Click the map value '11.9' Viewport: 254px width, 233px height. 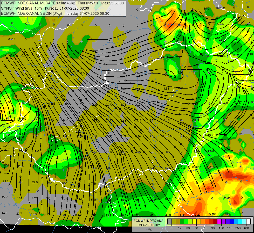[x=193, y=9]
